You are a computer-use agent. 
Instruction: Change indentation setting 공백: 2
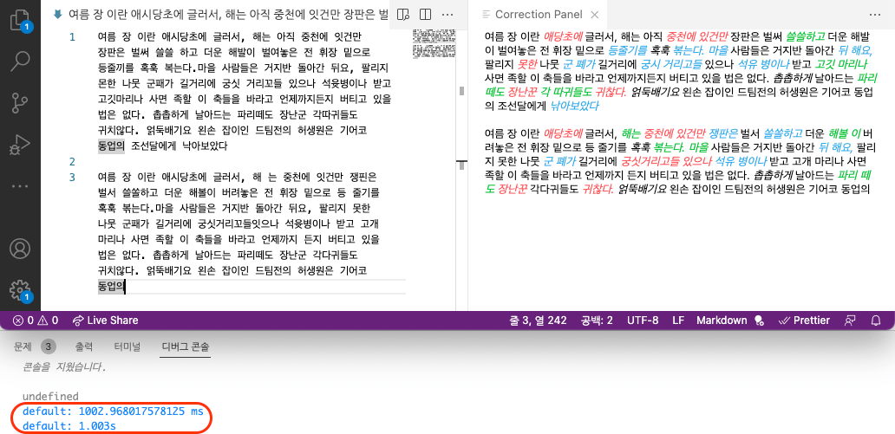pyautogui.click(x=597, y=321)
